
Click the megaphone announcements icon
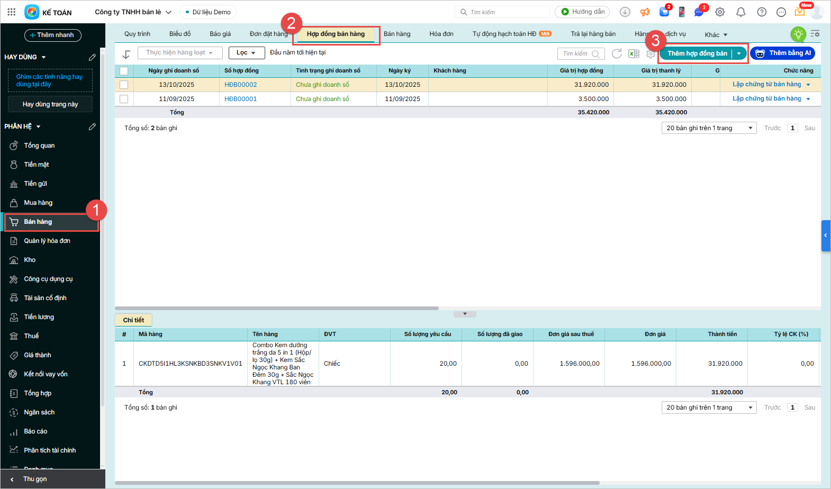(x=645, y=12)
